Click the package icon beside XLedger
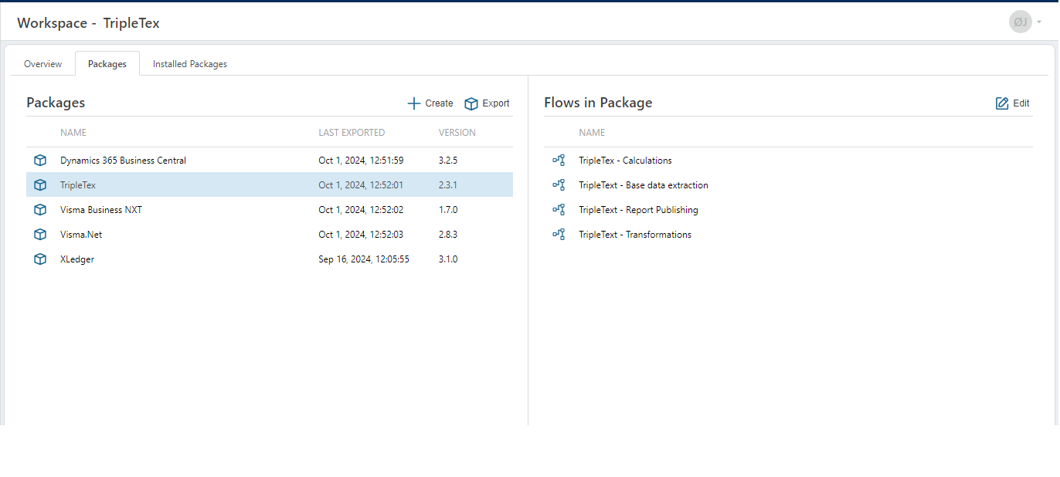Screen dimensions: 1060x477 point(40,259)
